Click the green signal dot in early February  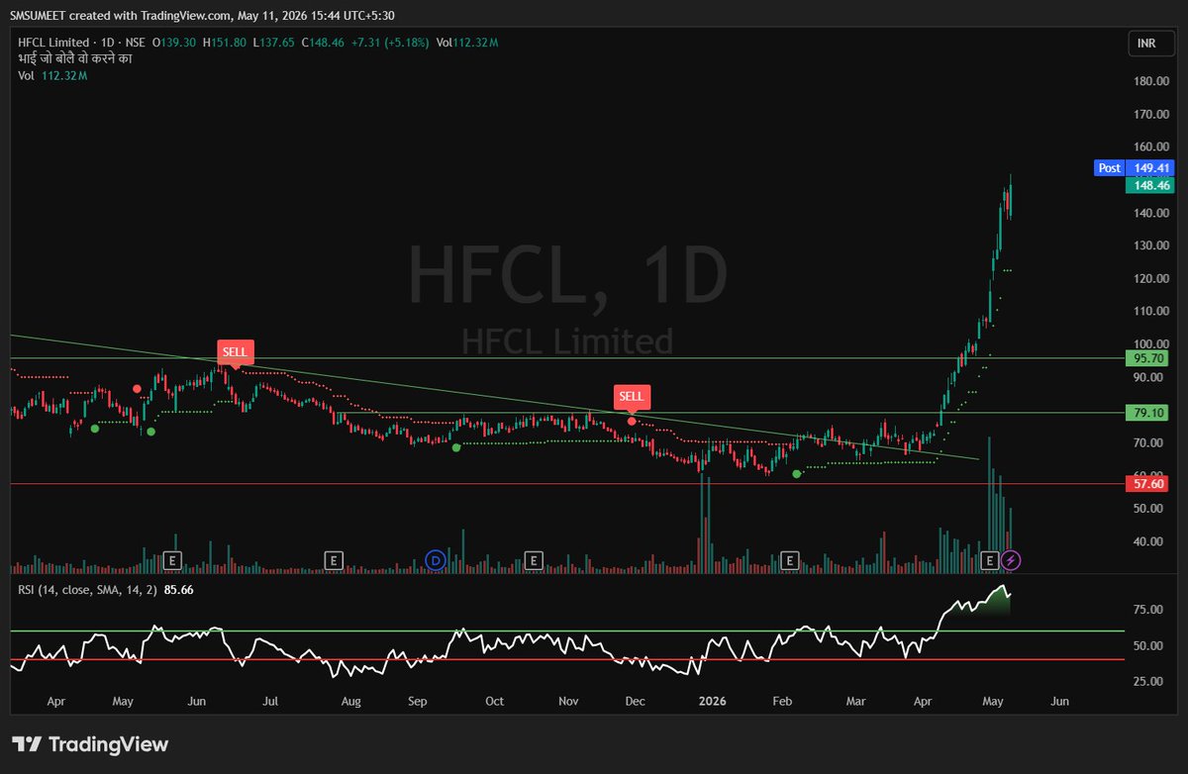(798, 474)
